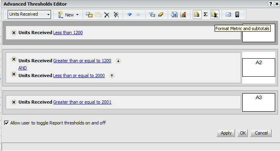Click the bar chart graph icon
The height and width of the screenshot is (151, 280).
click(x=183, y=14)
